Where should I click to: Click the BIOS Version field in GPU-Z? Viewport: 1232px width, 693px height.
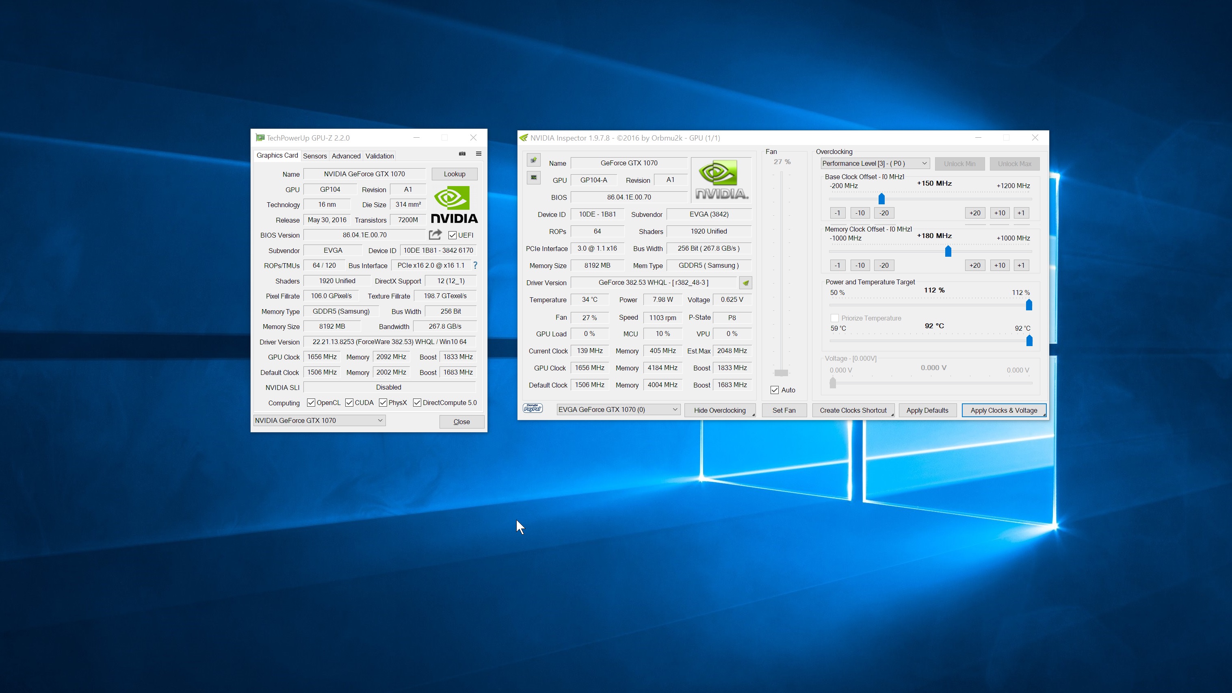pos(364,235)
